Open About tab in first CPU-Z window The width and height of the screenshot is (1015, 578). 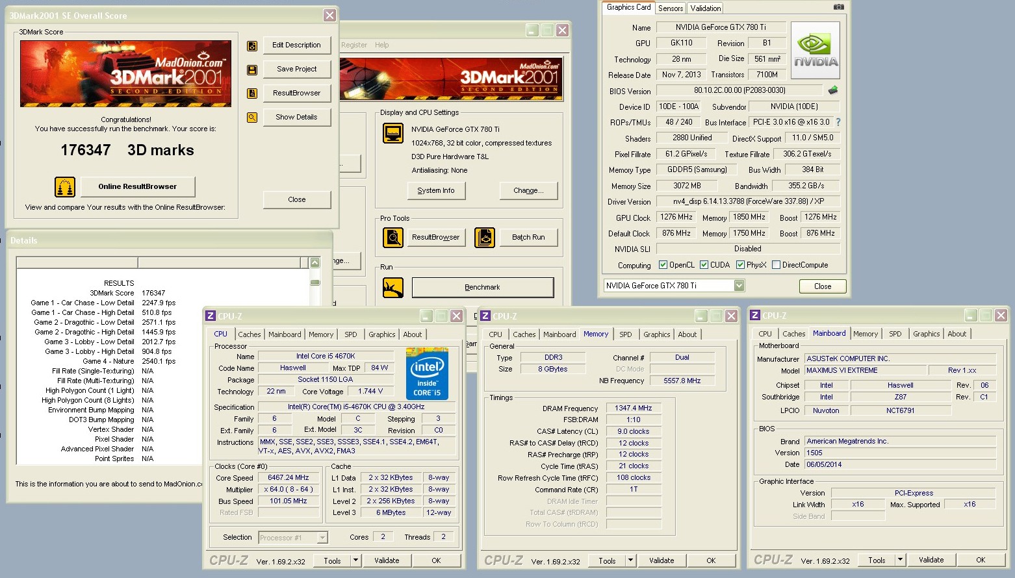[x=413, y=334]
